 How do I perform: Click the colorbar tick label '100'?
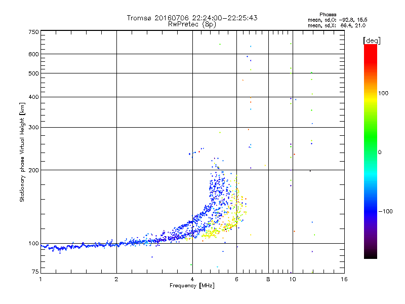(x=383, y=93)
